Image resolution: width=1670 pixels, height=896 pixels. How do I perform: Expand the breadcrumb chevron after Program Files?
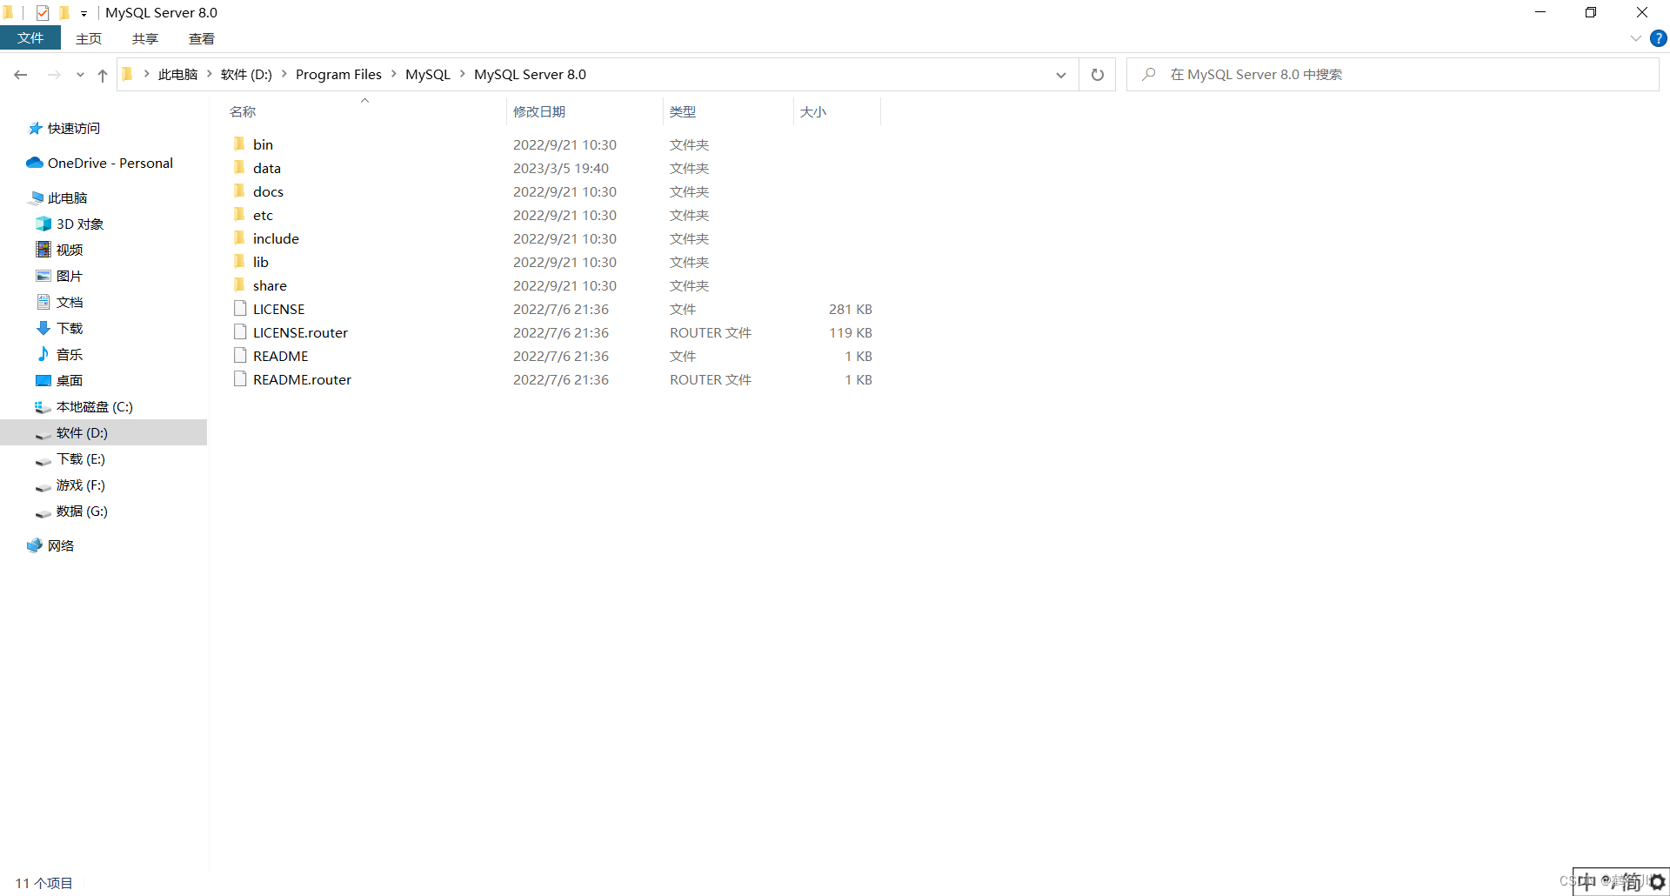pos(394,74)
